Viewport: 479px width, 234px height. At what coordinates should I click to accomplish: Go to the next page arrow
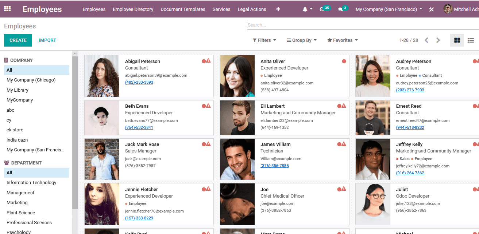(x=438, y=40)
